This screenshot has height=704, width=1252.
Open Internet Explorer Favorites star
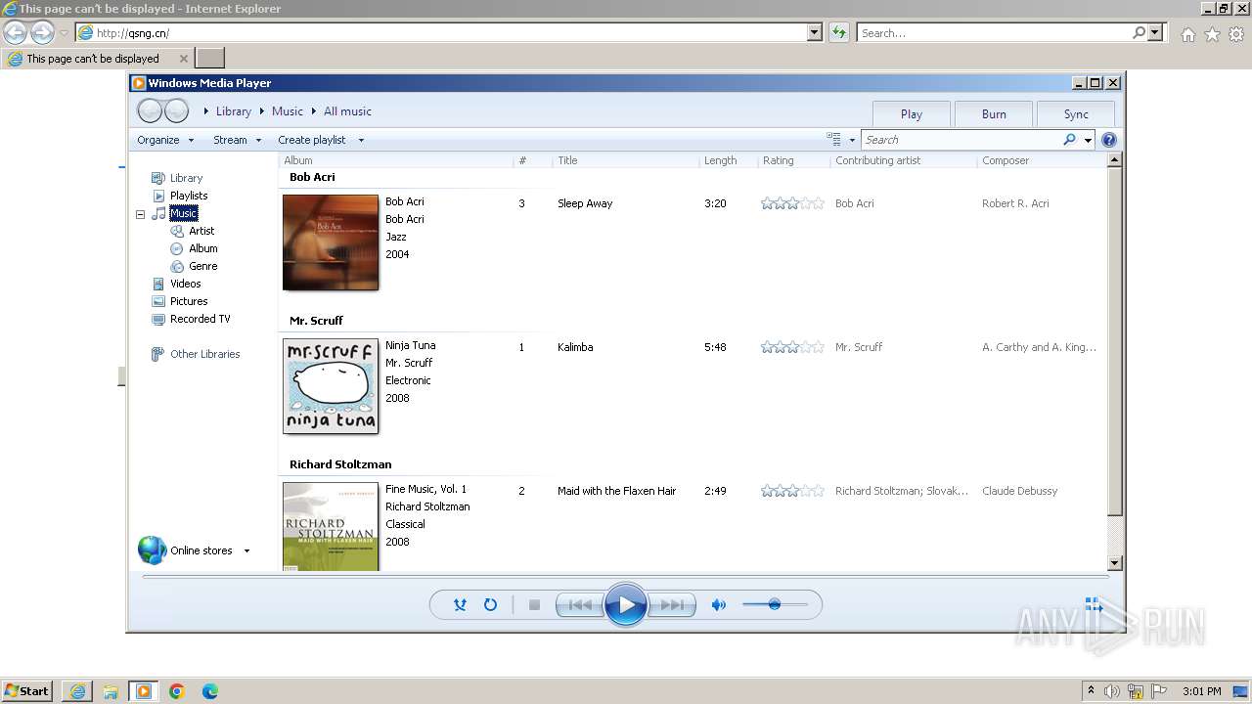[x=1212, y=34]
